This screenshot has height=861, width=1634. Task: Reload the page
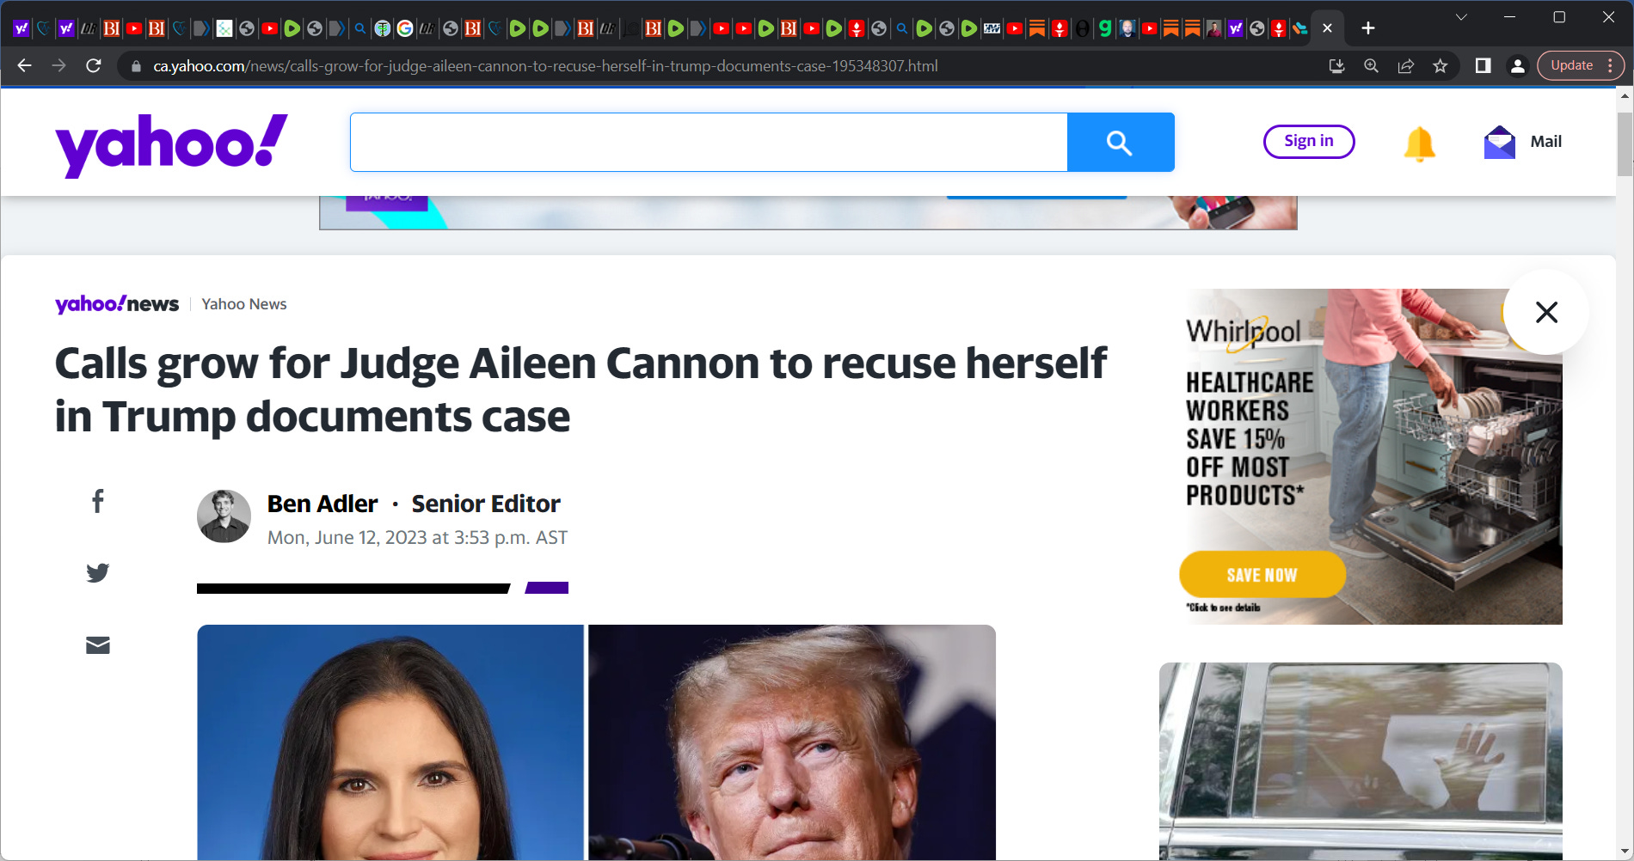(94, 66)
